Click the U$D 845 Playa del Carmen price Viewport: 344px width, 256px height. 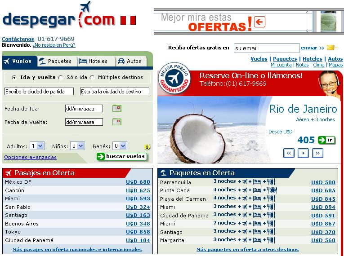click(x=323, y=199)
